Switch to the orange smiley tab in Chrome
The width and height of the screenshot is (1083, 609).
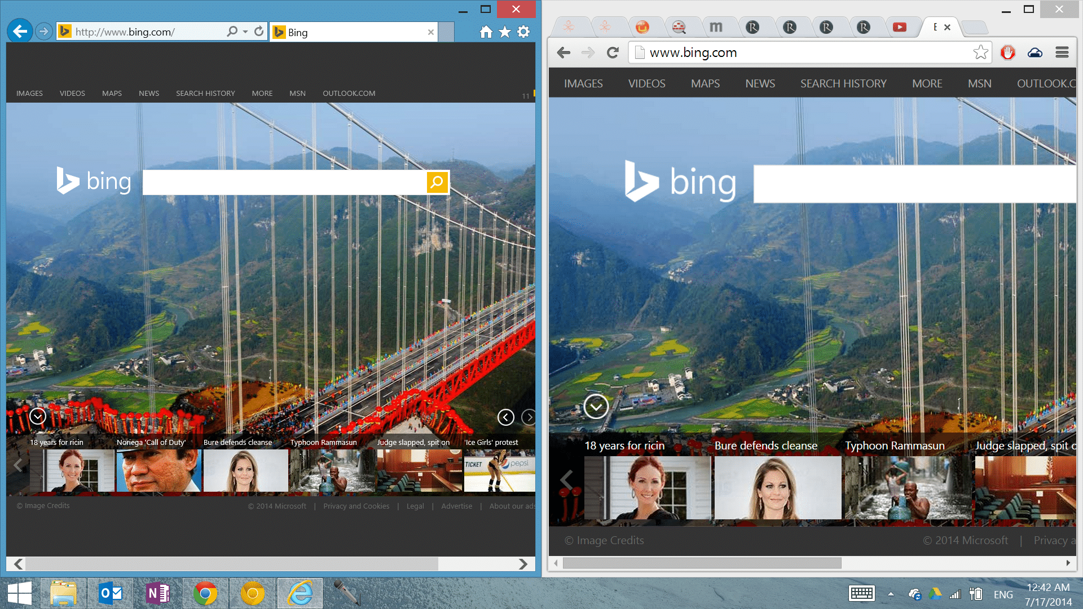(x=642, y=27)
